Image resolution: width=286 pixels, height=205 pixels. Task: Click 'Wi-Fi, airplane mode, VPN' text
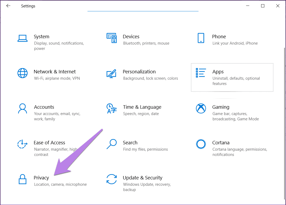click(57, 78)
